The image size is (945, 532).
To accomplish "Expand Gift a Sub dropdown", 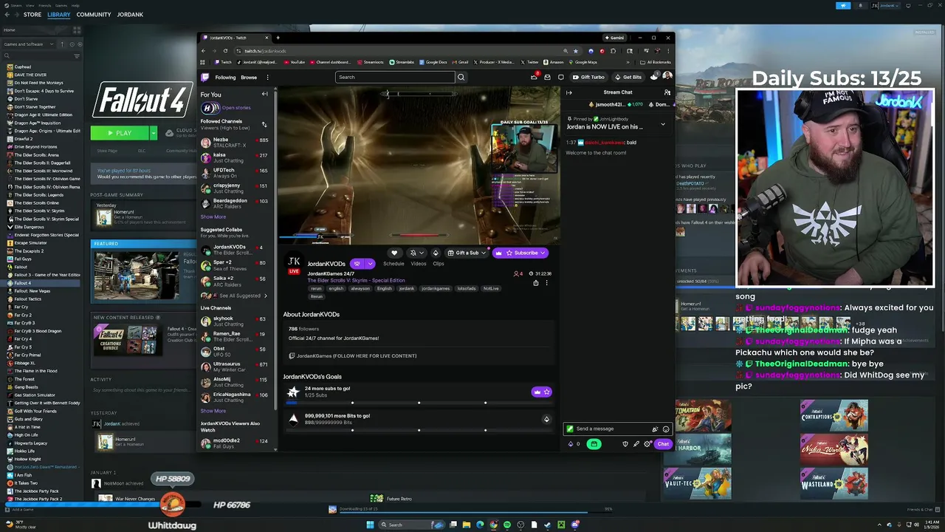I will [x=484, y=253].
